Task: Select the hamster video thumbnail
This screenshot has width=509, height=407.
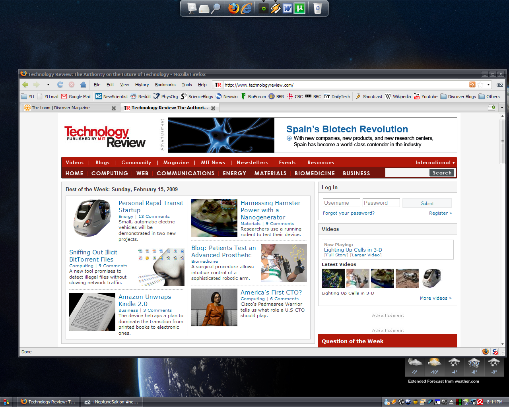Action: 382,278
